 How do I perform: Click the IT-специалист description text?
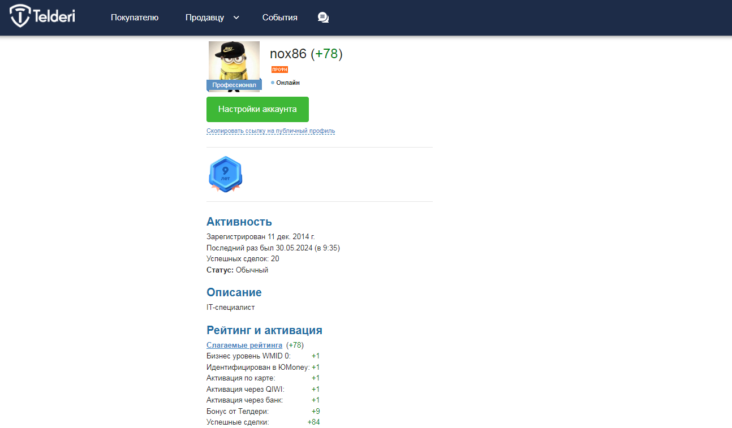tap(231, 308)
